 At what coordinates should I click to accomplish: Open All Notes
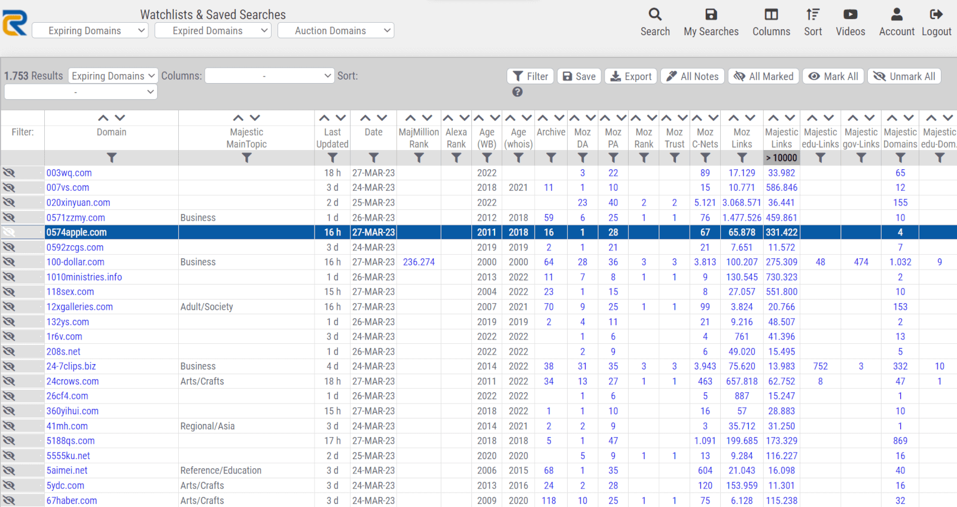[693, 77]
